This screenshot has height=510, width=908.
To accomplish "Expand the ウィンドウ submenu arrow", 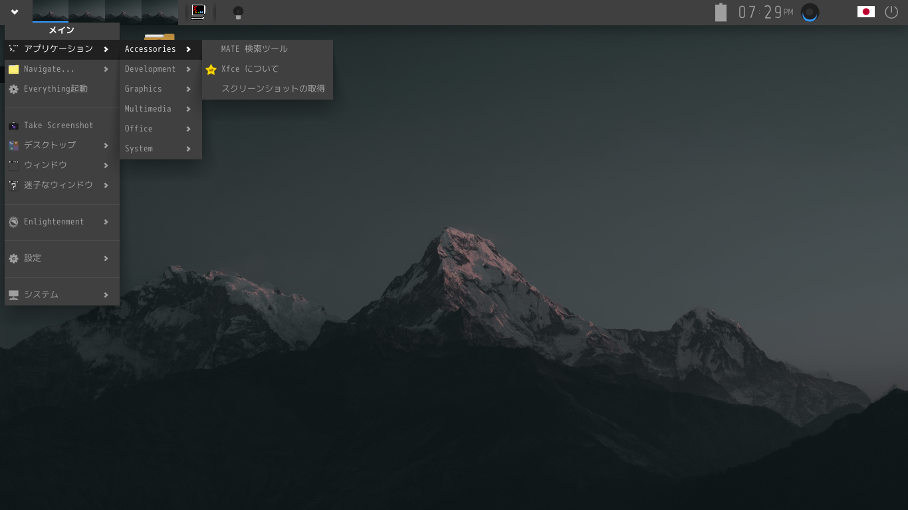I will (106, 165).
